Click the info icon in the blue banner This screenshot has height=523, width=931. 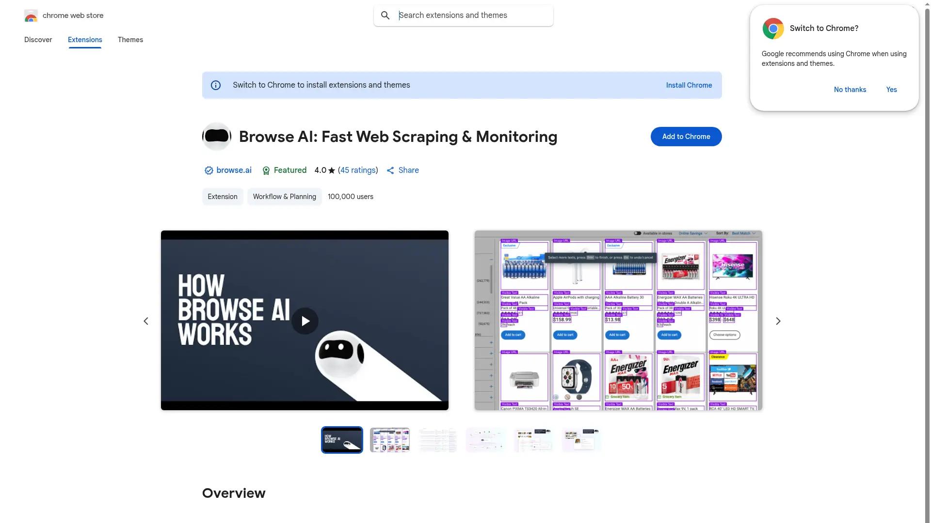tap(215, 85)
